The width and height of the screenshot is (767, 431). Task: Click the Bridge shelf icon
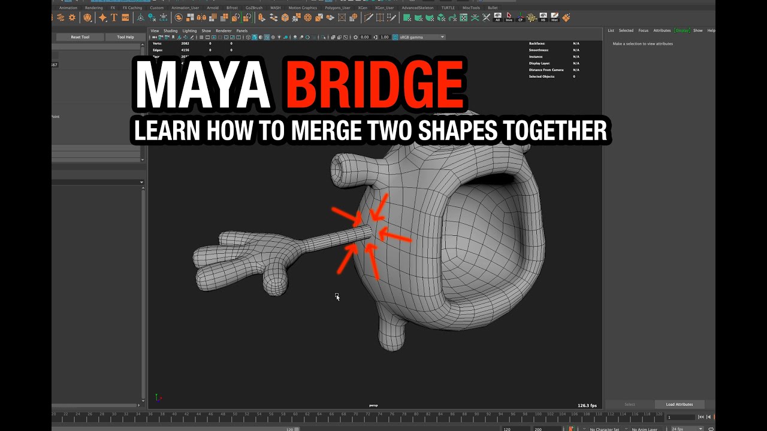tap(274, 17)
